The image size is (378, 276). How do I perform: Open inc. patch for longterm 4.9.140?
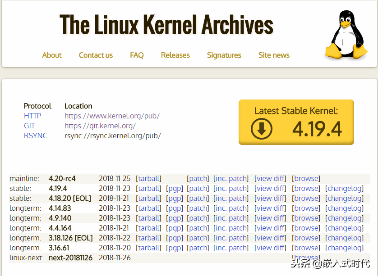231,218
